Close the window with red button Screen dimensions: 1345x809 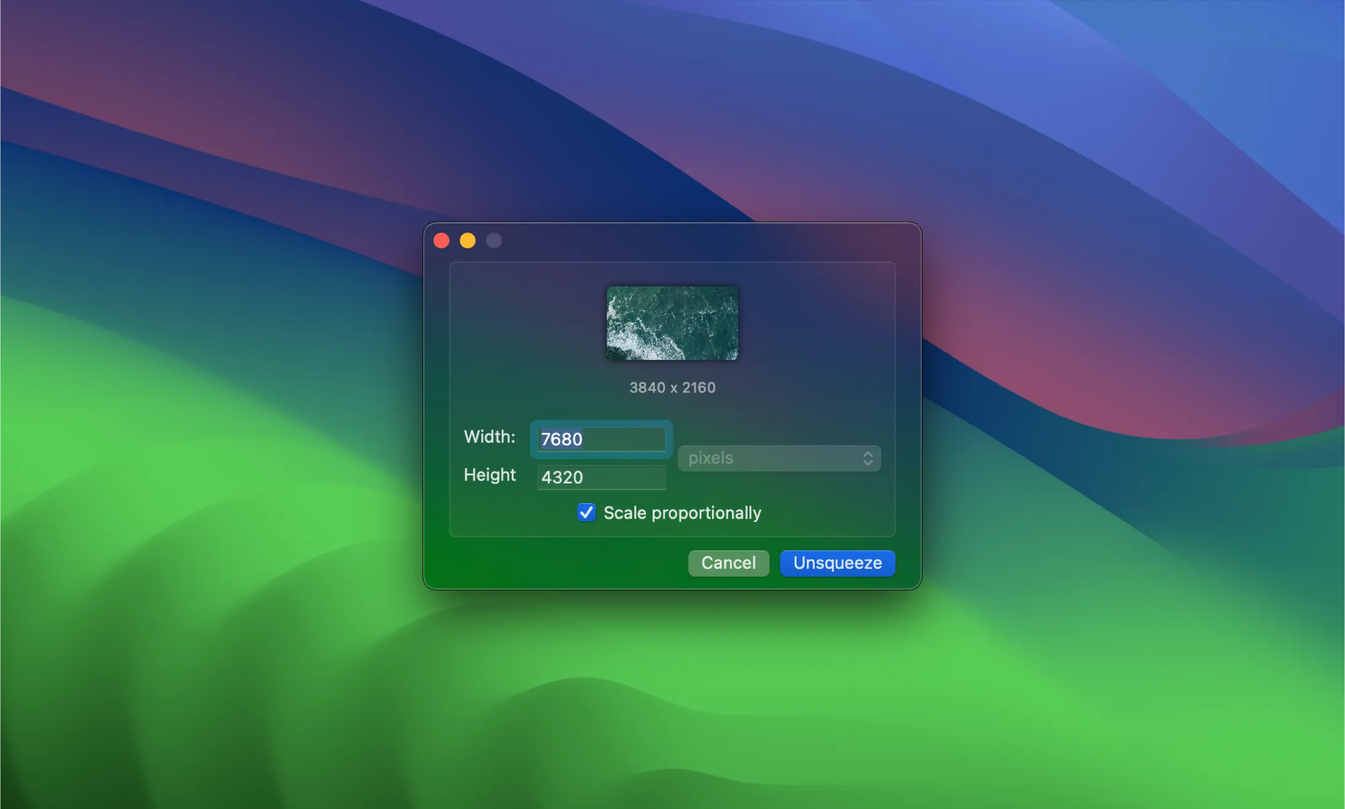pos(442,240)
